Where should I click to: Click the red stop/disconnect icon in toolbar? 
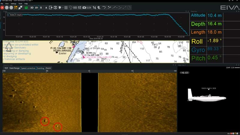(x=2, y=7)
